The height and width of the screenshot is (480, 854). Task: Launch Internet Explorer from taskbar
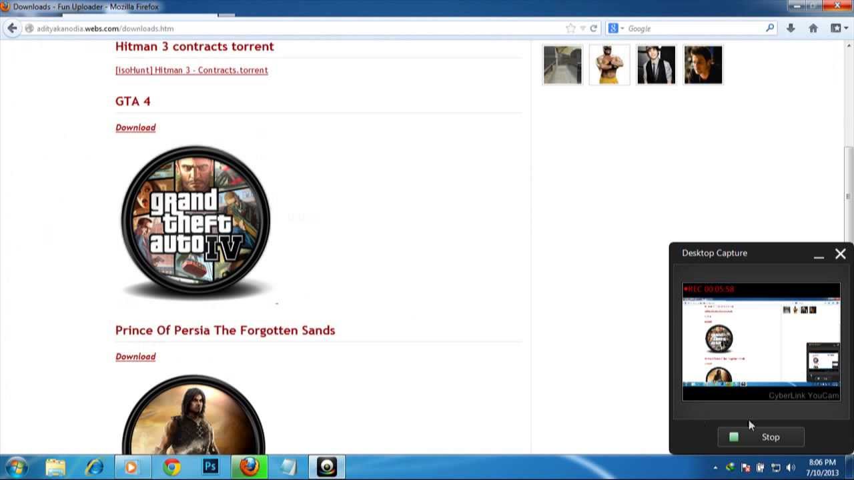(95, 467)
